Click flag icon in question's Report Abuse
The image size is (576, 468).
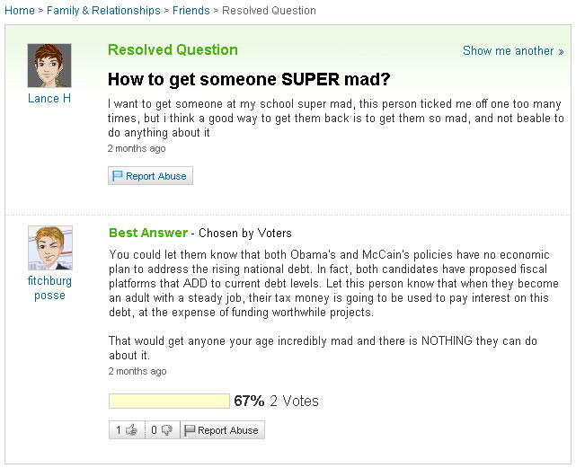[x=117, y=176]
